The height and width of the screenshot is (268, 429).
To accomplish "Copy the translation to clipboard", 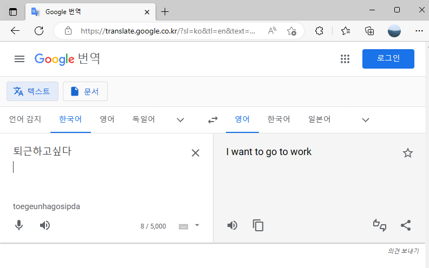I will tap(258, 225).
